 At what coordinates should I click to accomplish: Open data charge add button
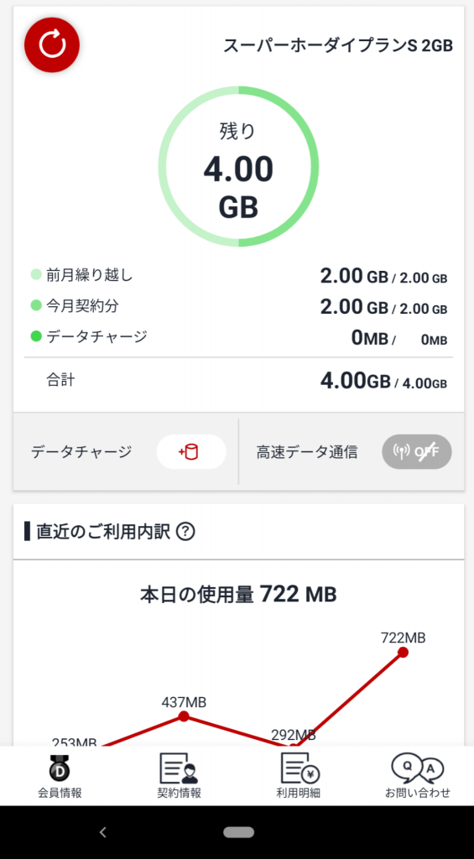[191, 452]
